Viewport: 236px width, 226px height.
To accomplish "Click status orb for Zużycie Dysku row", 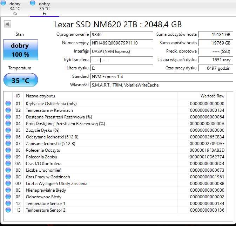I will [x=8, y=130].
